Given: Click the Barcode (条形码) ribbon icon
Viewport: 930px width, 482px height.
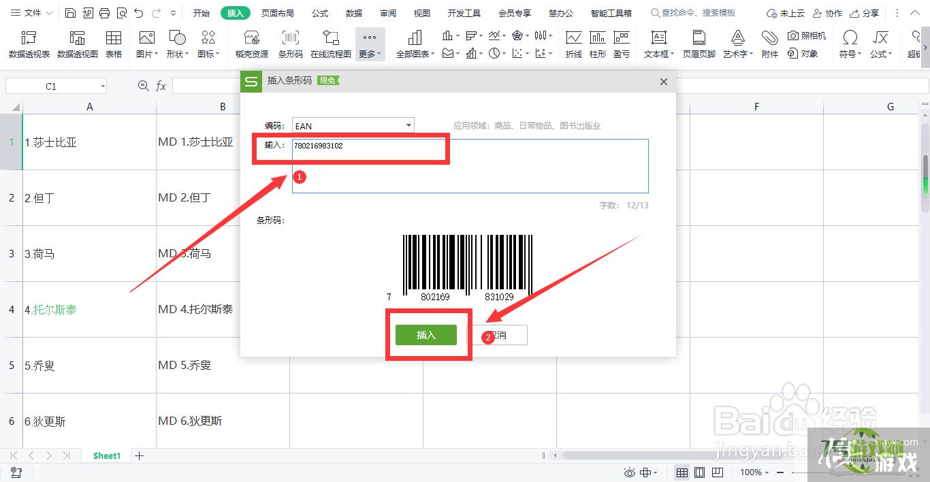Looking at the screenshot, I should (291, 44).
